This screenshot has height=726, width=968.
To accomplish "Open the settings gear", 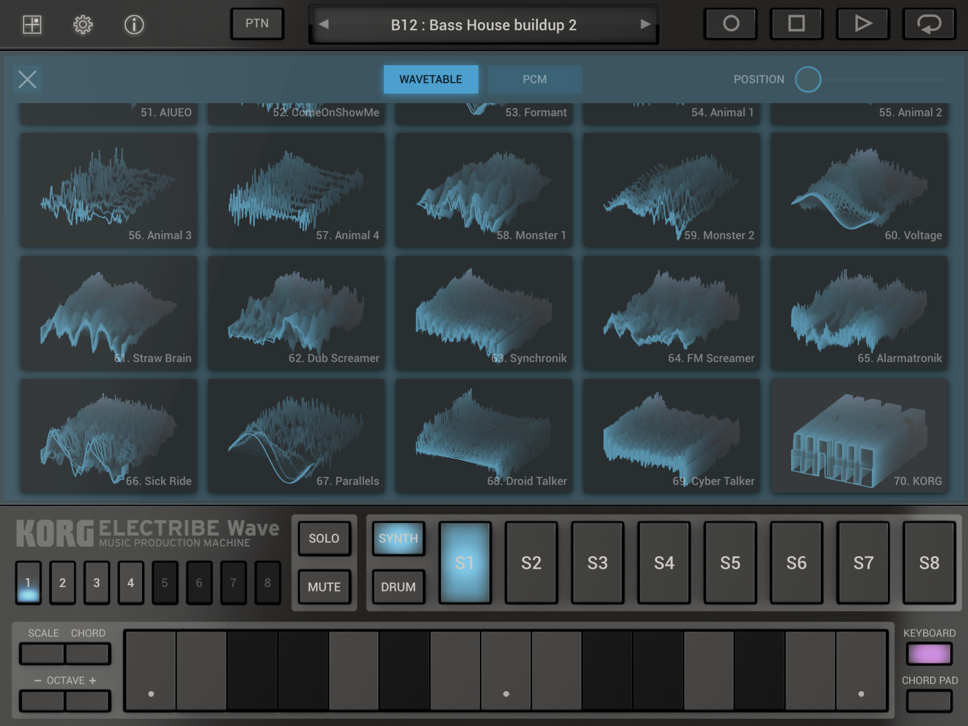I will tap(83, 24).
